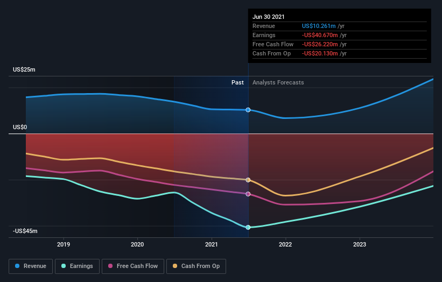Click the Free Cash Flow label in tooltip
The image size is (442, 282).
point(273,44)
